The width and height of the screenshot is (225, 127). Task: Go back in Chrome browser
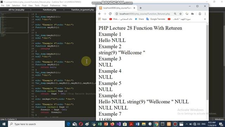(x=99, y=14)
